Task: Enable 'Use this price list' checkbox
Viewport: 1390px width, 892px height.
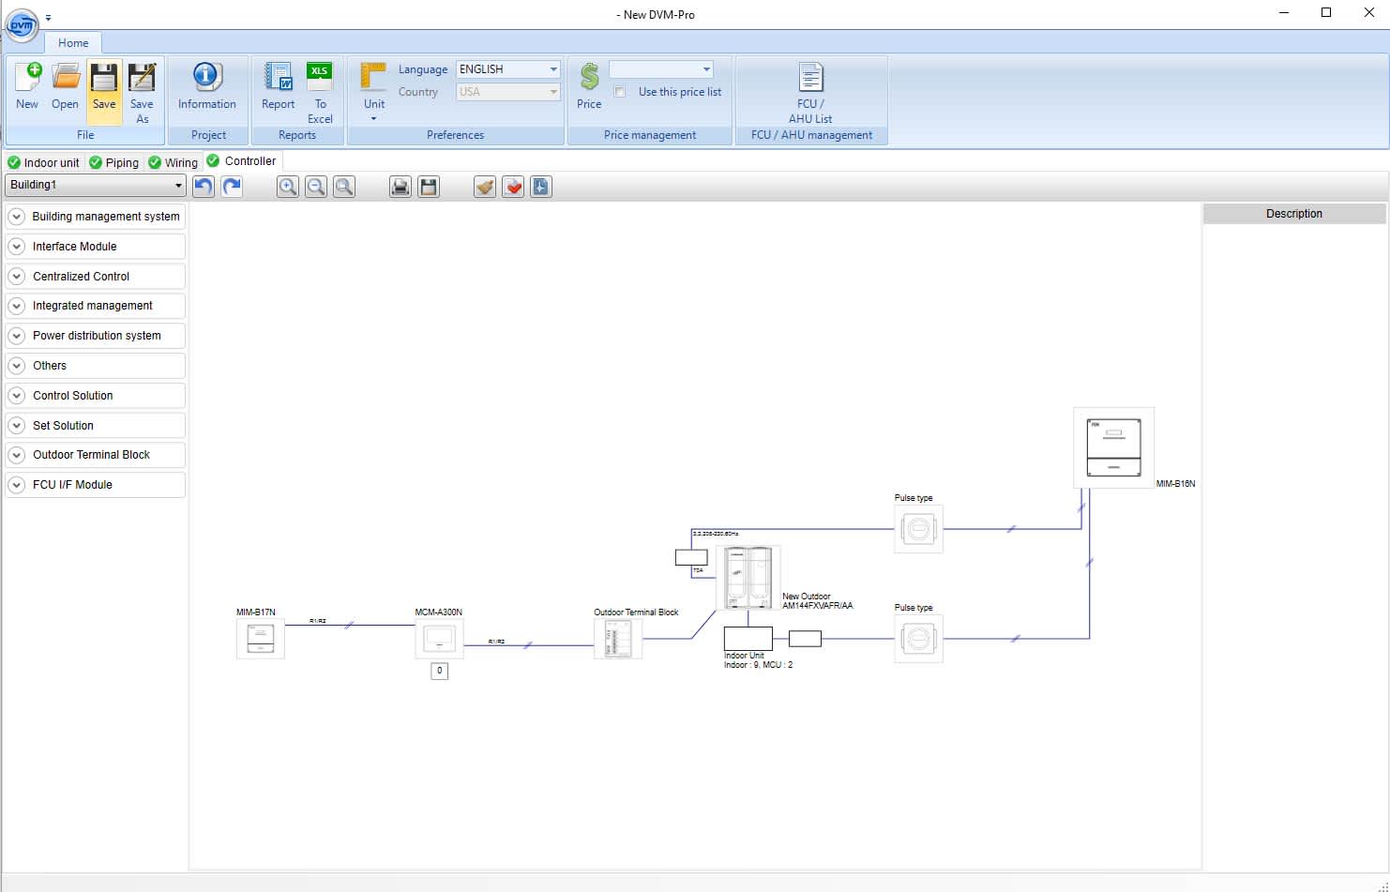Action: (620, 92)
